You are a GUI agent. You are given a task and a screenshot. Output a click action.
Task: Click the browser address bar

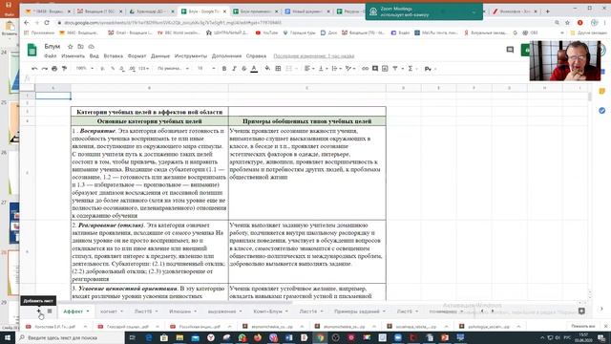(x=304, y=23)
